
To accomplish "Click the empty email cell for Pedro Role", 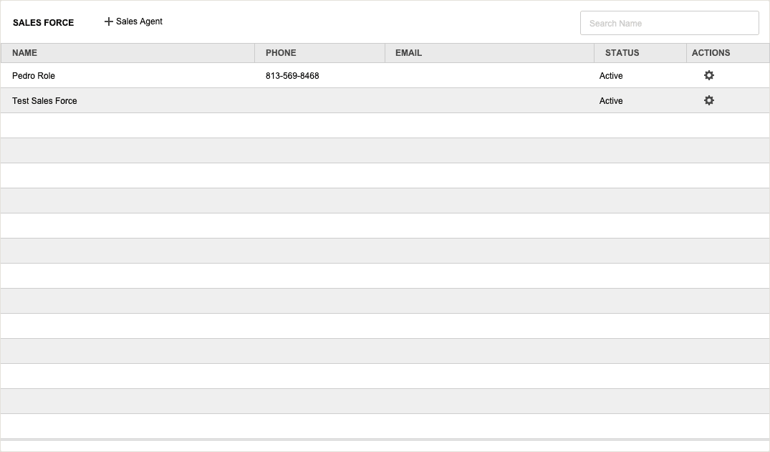I will click(489, 76).
